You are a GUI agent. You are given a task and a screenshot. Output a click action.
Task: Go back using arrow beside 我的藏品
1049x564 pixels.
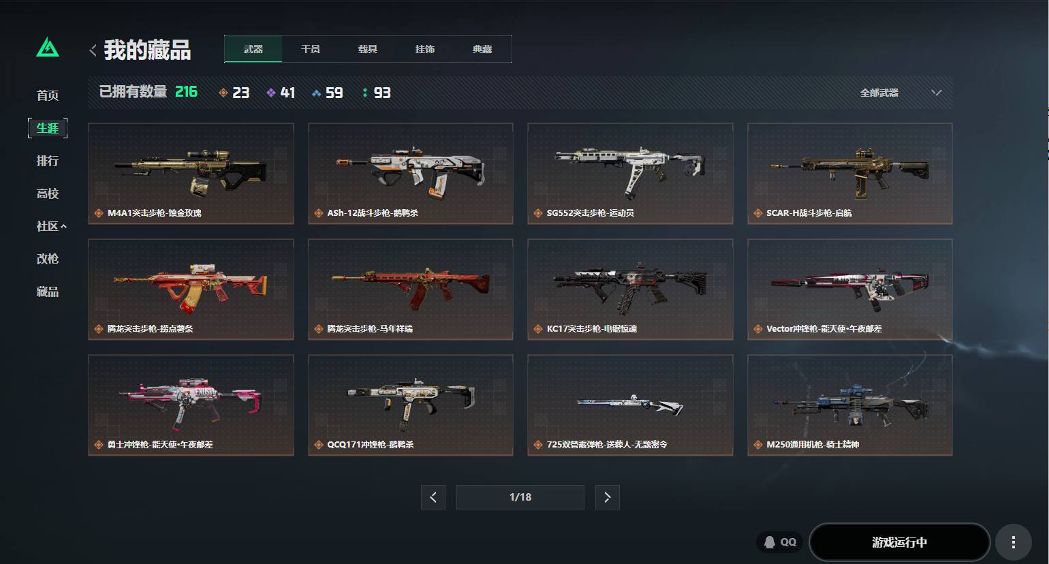(x=93, y=50)
